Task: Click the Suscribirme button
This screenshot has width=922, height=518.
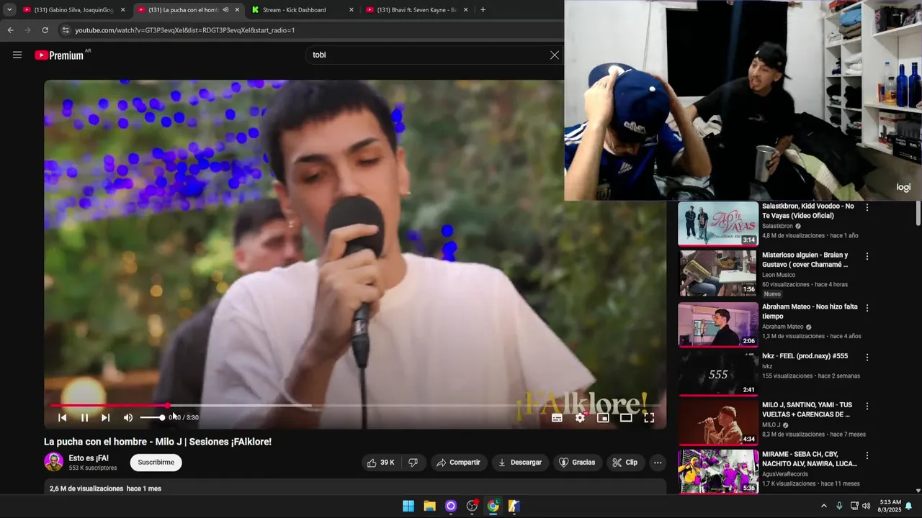Action: tap(156, 463)
